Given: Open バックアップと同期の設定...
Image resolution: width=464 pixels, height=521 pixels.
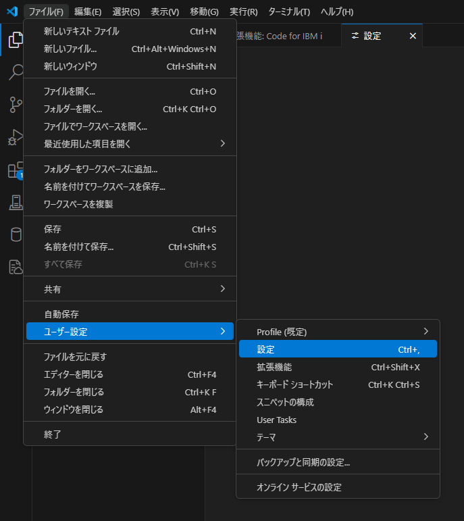Looking at the screenshot, I should click(338, 462).
